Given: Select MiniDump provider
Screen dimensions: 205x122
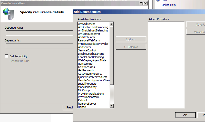Looking at the screenshot, I should (84, 90).
